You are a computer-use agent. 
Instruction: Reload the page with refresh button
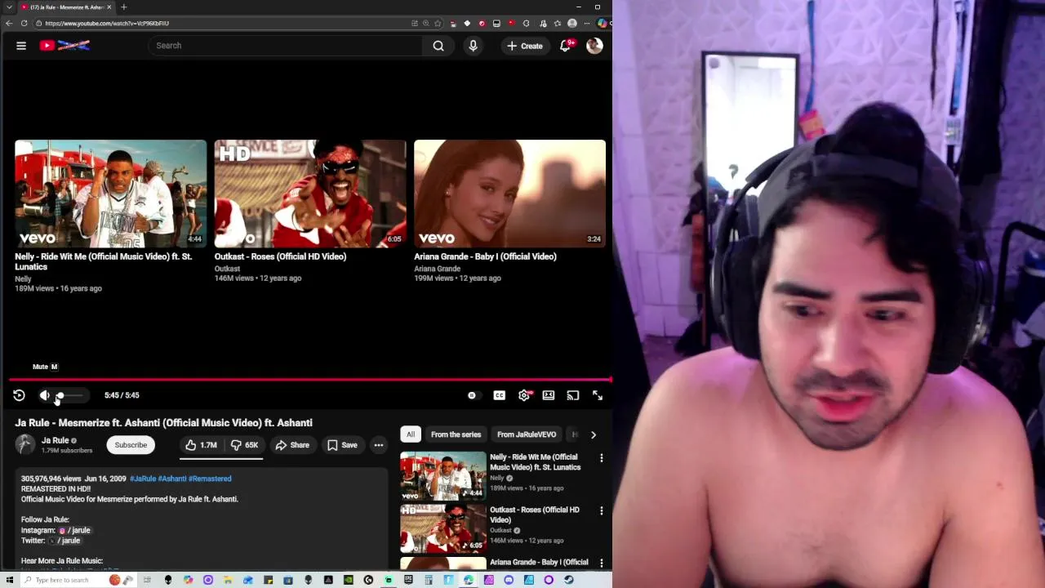coord(24,23)
